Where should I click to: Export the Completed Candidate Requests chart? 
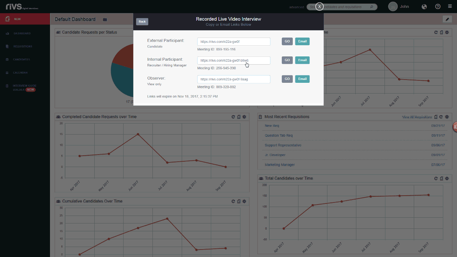pyautogui.click(x=239, y=117)
